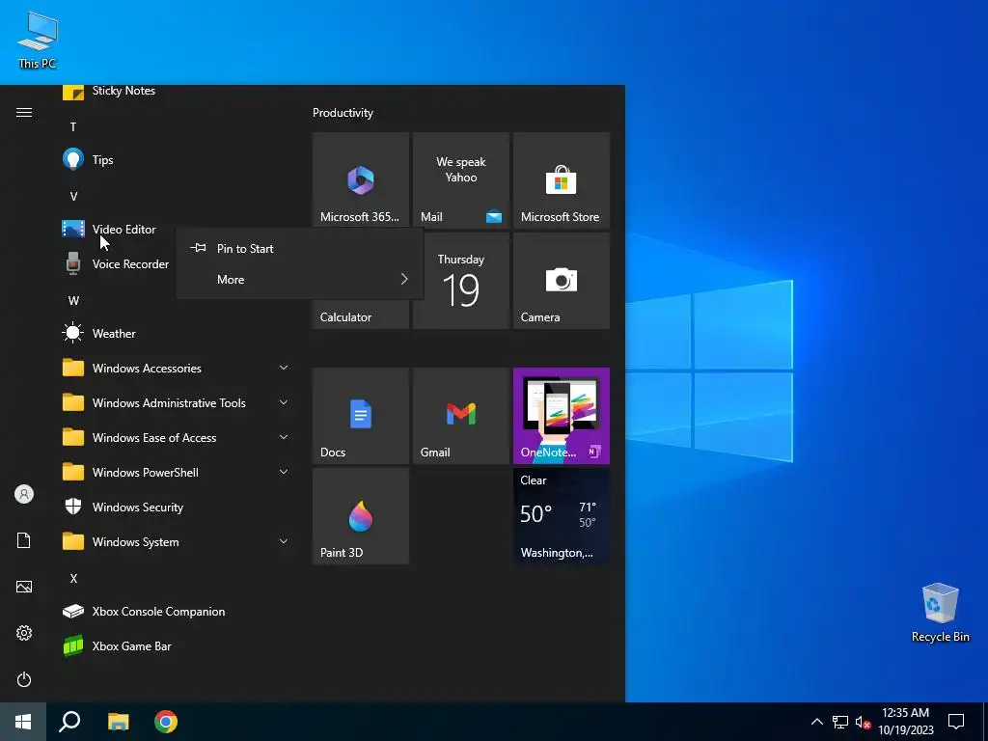Expand the Windows Accessories folder
The width and height of the screenshot is (988, 741).
point(176,368)
